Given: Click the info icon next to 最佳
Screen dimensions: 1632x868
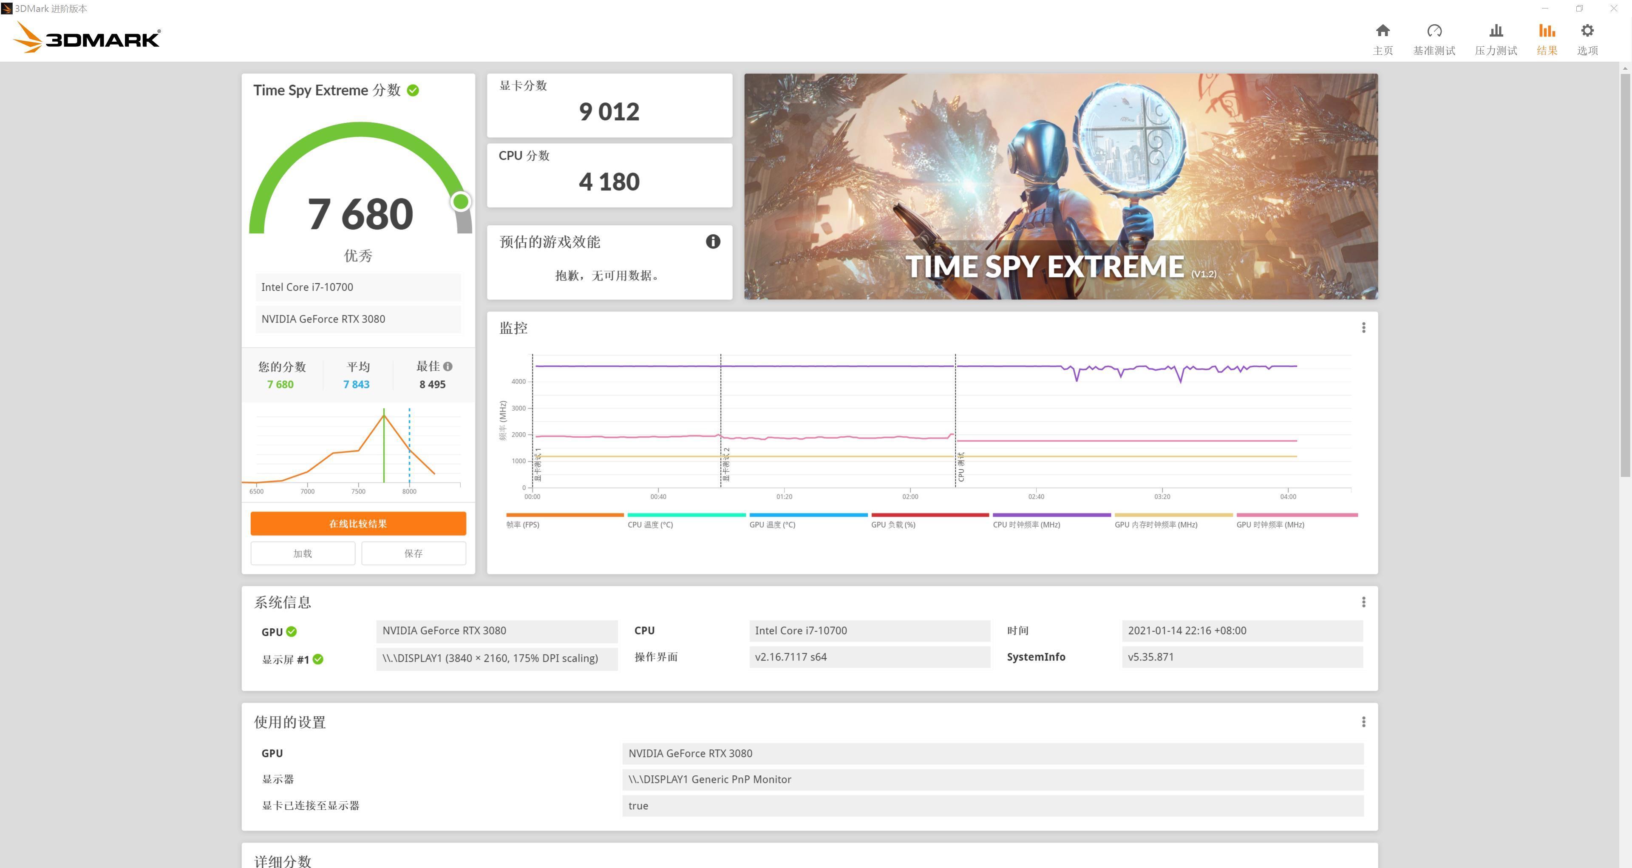Looking at the screenshot, I should [448, 366].
